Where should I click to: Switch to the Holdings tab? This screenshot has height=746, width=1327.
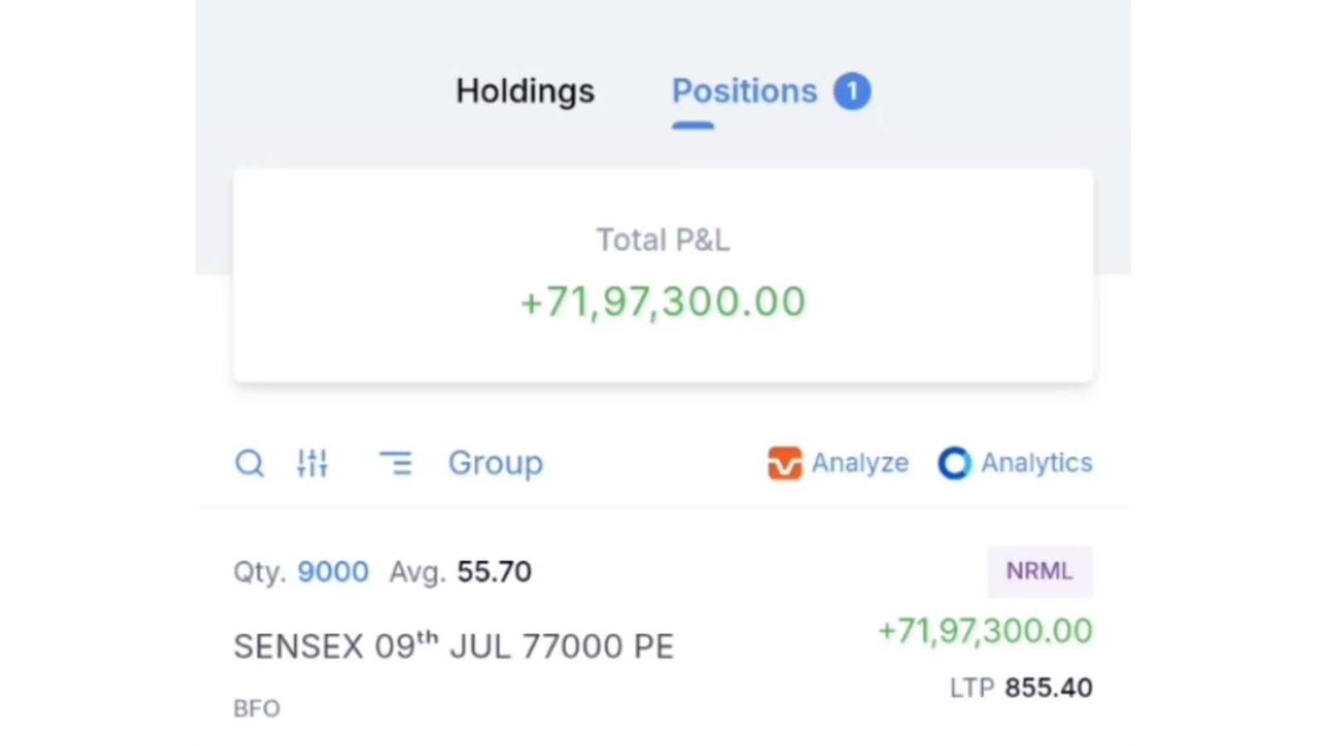525,91
